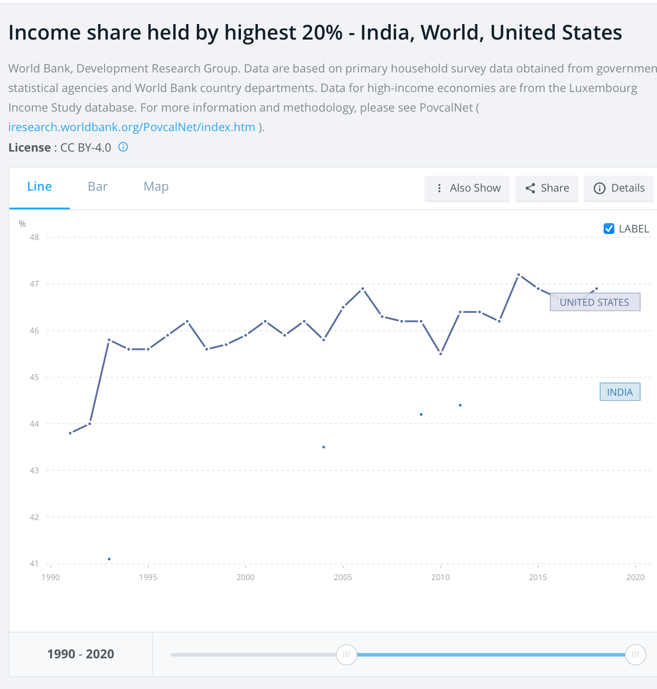This screenshot has height=689, width=657.
Task: Click the checkmark inside the LABEL box
Action: point(608,229)
